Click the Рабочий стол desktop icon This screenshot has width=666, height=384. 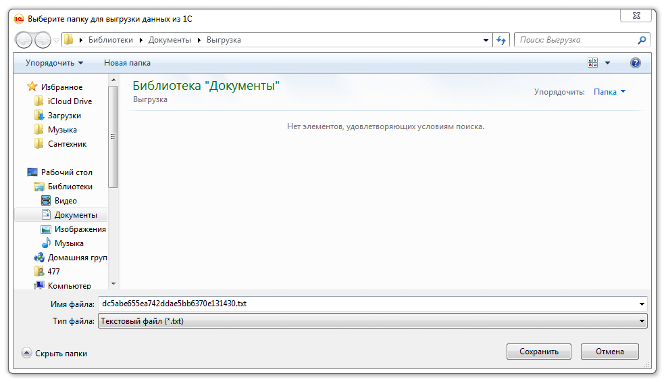click(32, 172)
